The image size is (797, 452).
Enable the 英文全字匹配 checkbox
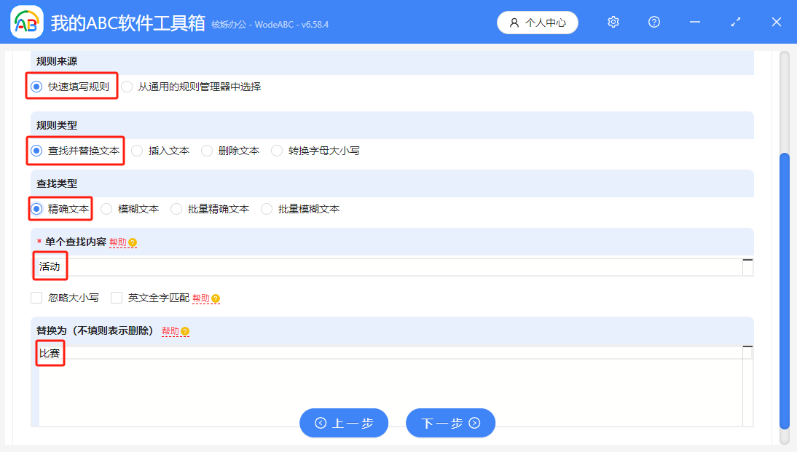click(x=116, y=298)
